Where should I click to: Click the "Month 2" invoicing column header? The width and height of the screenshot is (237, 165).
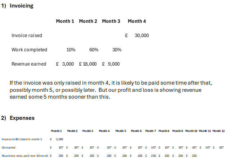(x=88, y=21)
